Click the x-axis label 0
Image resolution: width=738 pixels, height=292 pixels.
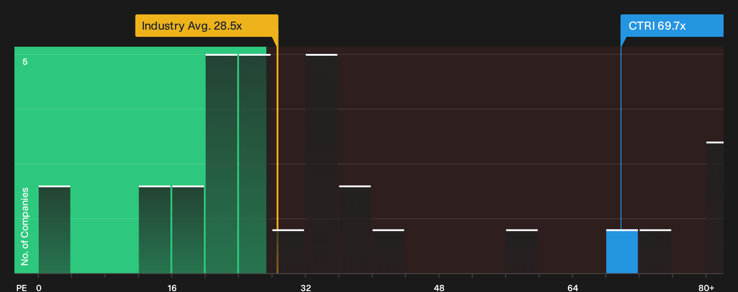pos(39,288)
